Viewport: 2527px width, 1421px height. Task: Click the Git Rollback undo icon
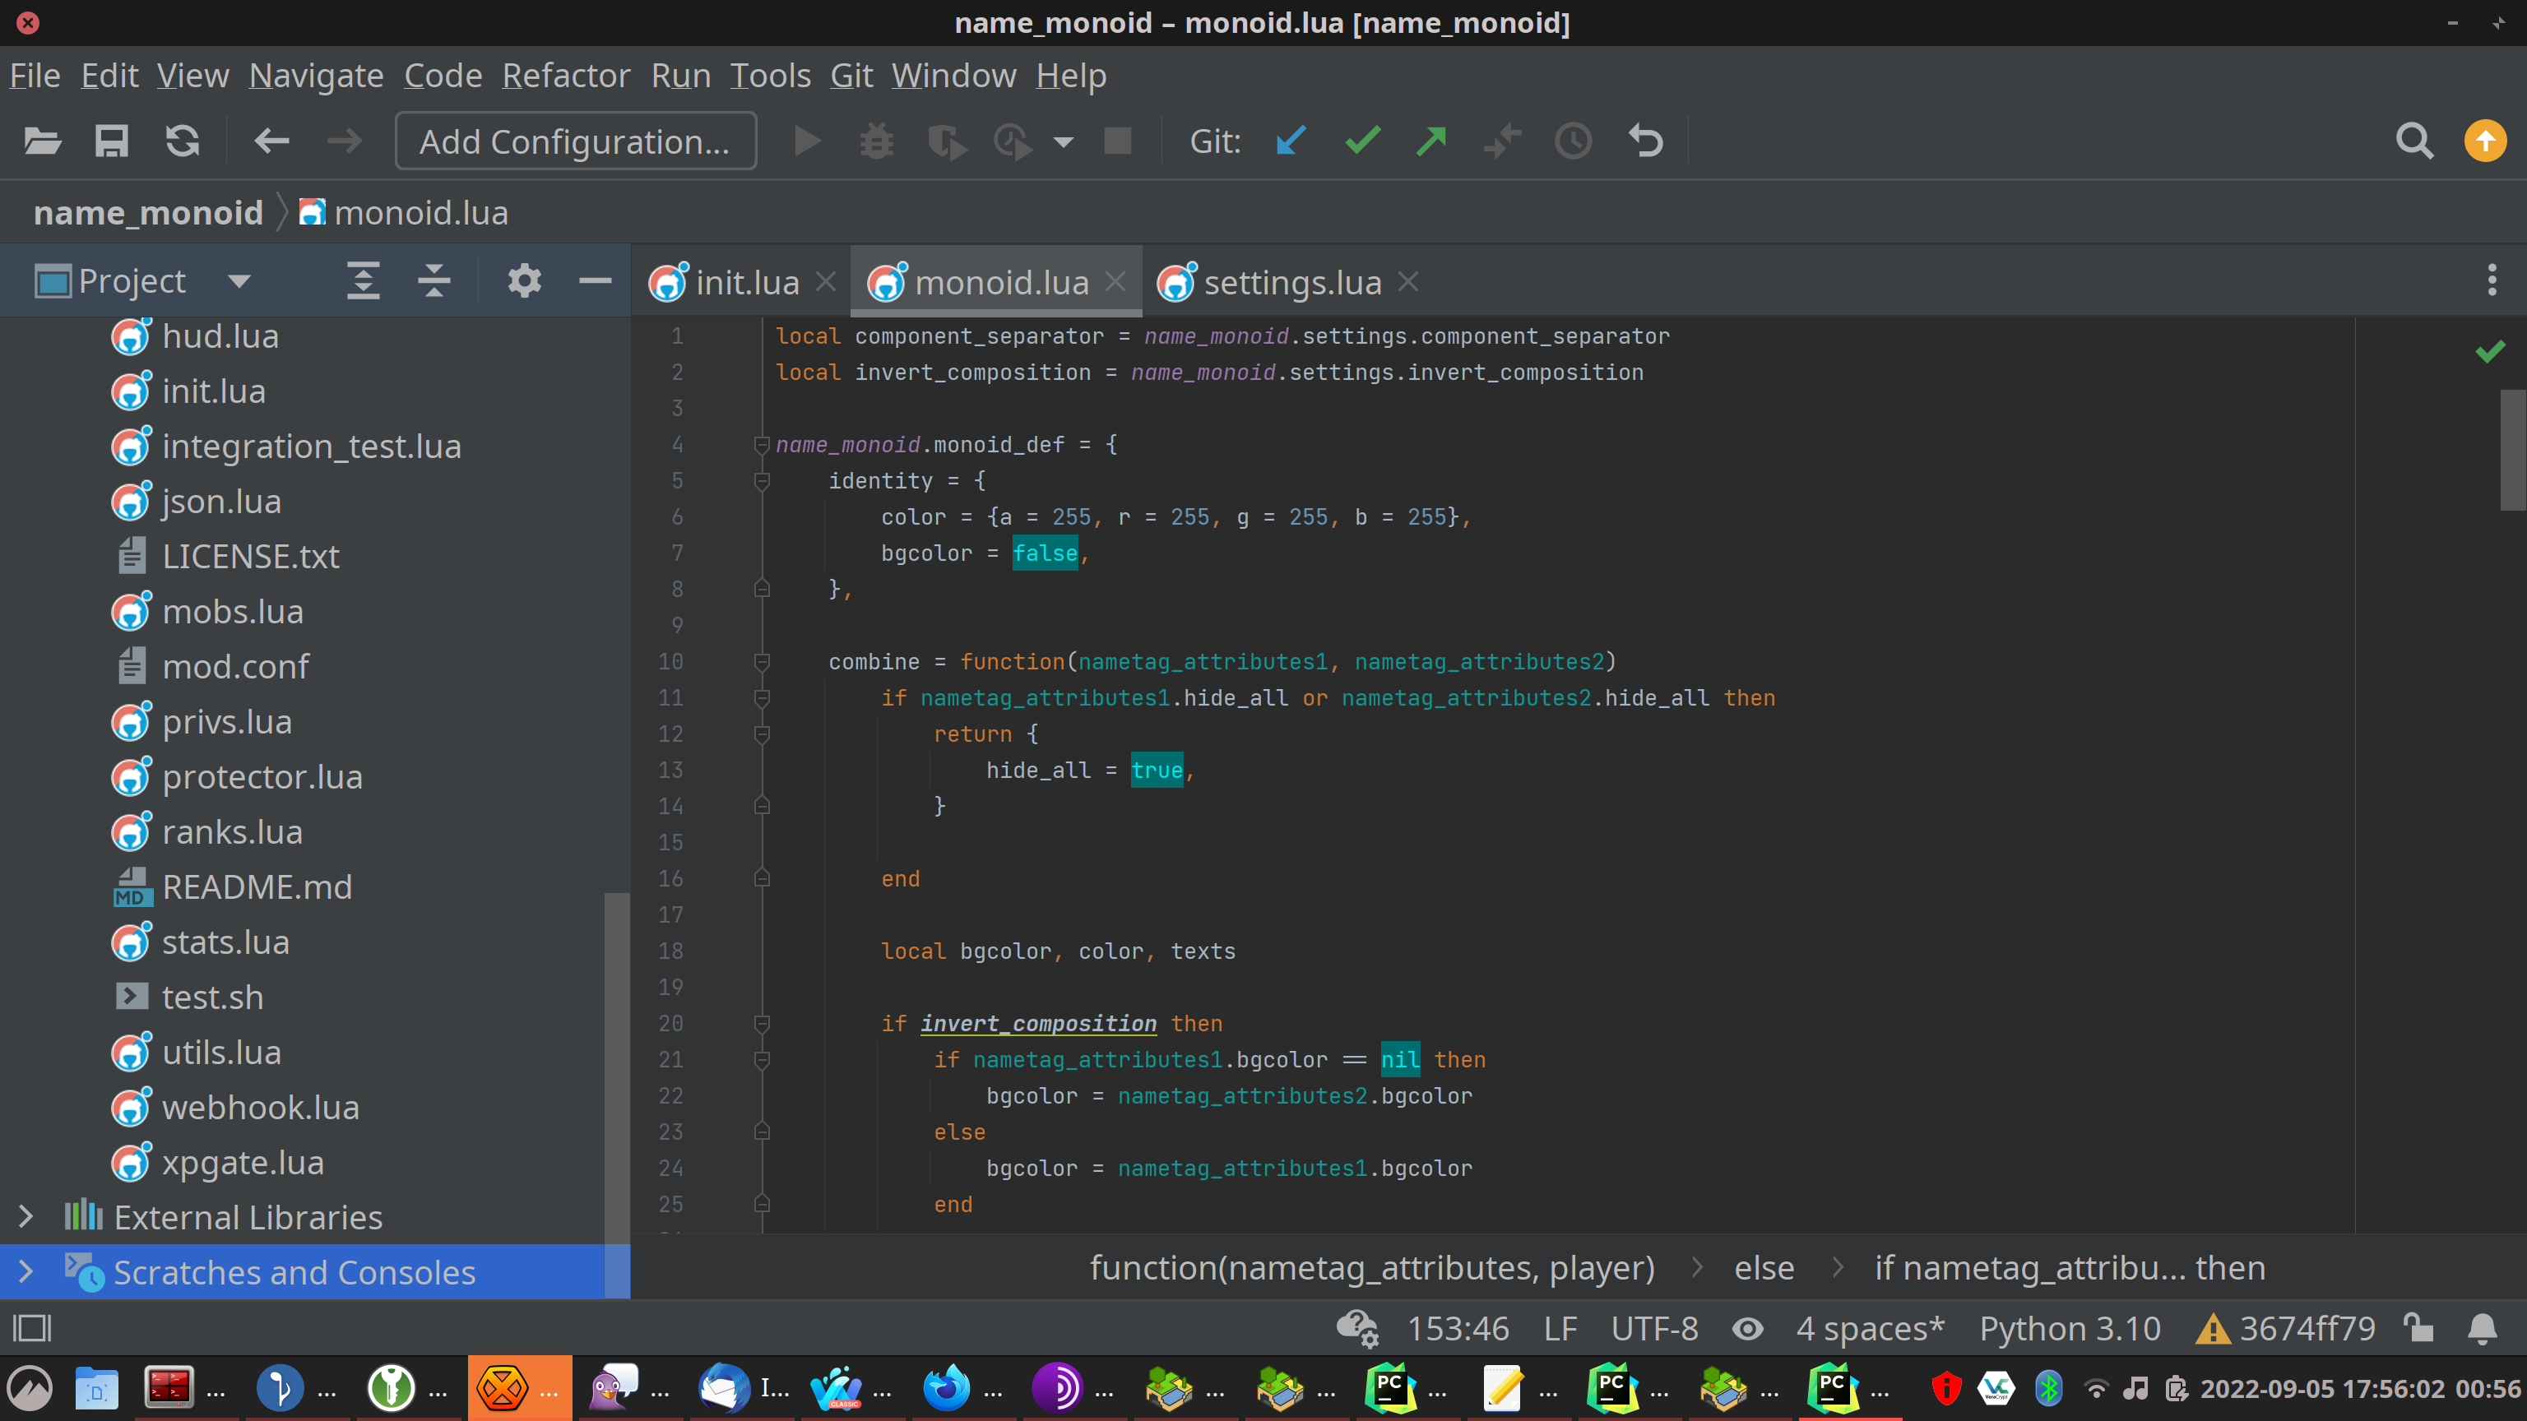(1645, 141)
